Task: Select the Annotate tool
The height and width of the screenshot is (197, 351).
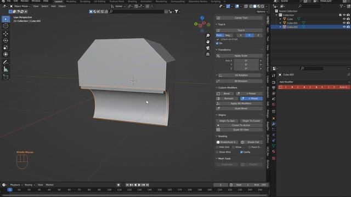Action: (x=5, y=62)
